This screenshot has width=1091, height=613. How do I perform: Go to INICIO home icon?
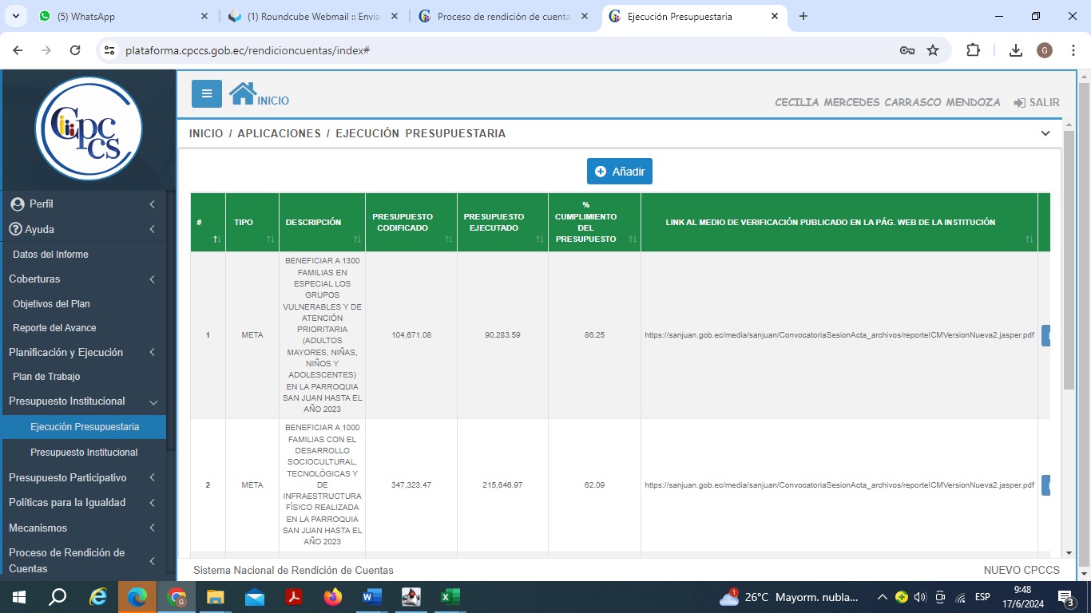click(x=243, y=94)
